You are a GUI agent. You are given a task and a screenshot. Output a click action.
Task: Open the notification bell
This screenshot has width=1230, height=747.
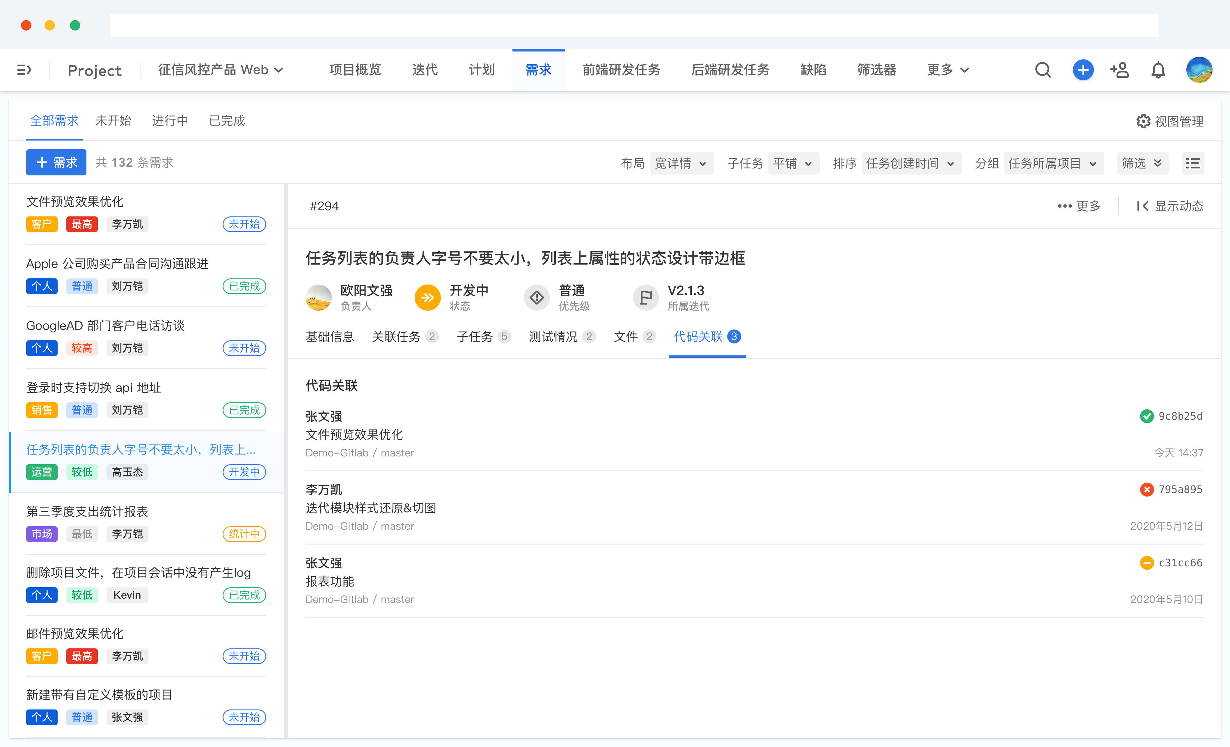coord(1158,70)
